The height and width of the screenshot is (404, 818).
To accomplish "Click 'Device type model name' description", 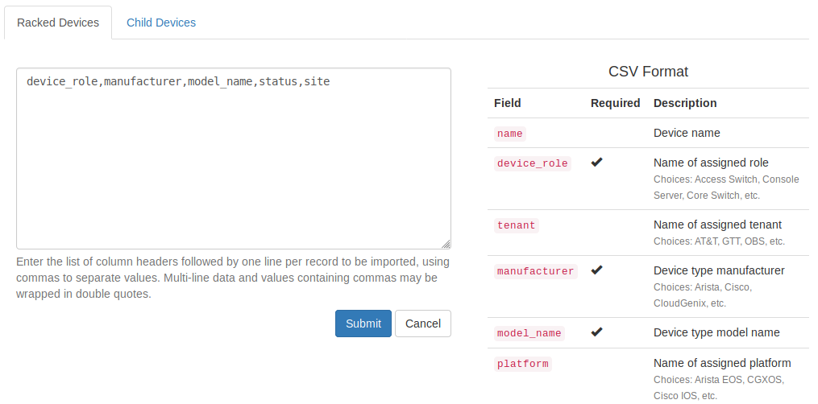I will [x=716, y=332].
